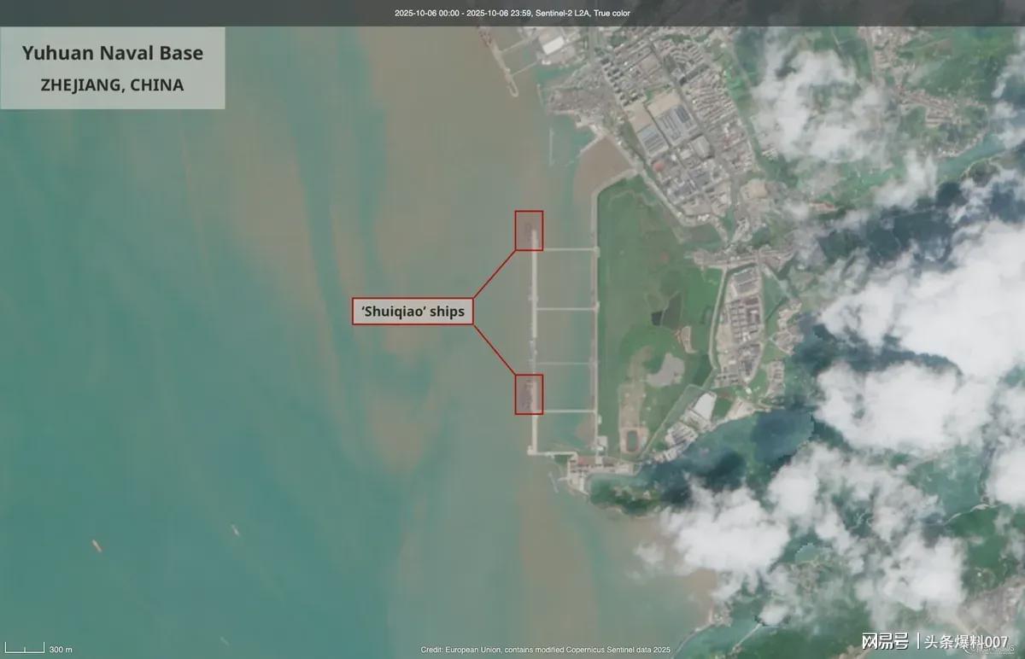
Task: Click the Copernicus Sentinel credit line
Action: click(545, 650)
